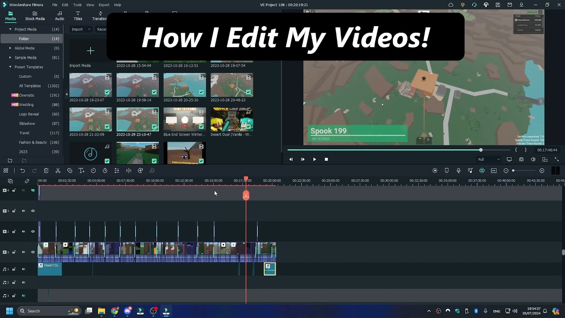Hide video track 3 using its eye icon
The width and height of the screenshot is (565, 318).
(33, 211)
